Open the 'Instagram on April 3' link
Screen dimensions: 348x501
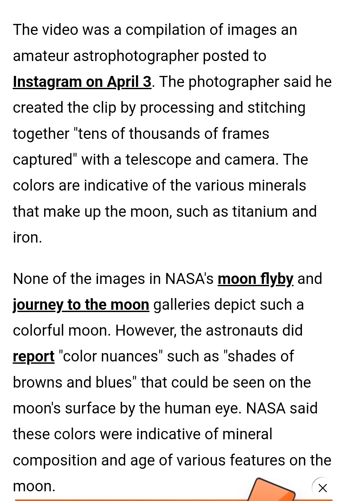coord(82,82)
